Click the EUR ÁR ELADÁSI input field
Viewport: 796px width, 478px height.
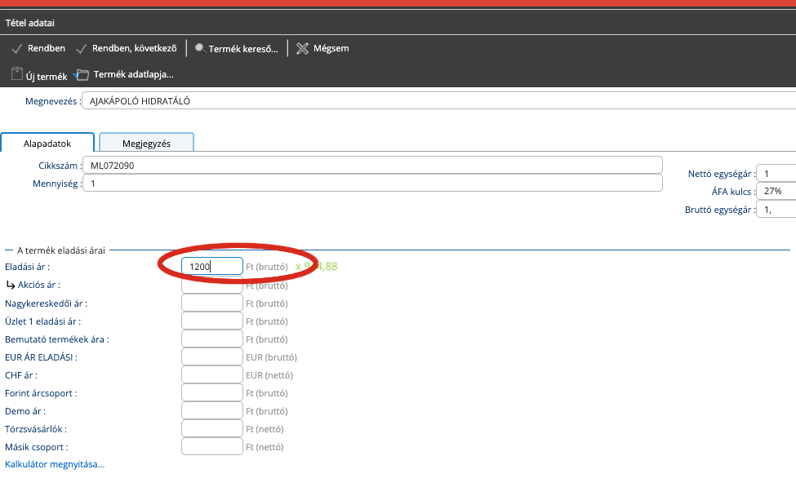point(211,356)
